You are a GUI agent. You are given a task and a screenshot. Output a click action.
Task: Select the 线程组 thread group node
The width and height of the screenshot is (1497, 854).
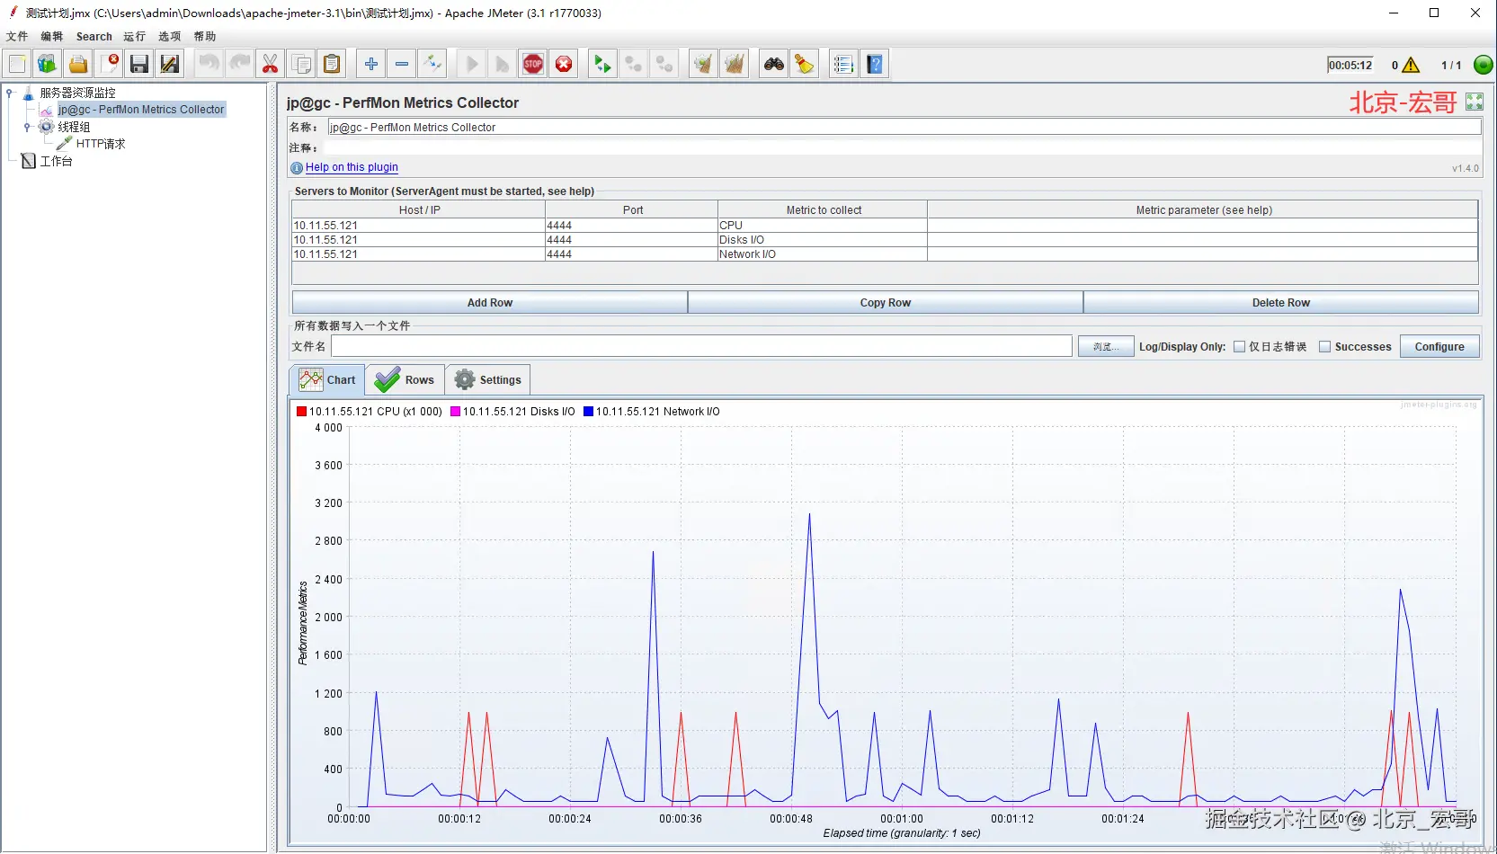(74, 127)
